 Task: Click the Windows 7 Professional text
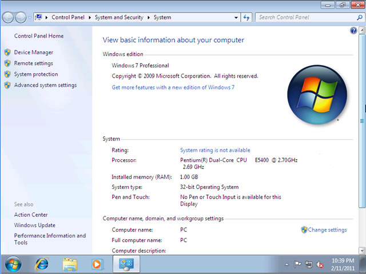[x=140, y=66]
